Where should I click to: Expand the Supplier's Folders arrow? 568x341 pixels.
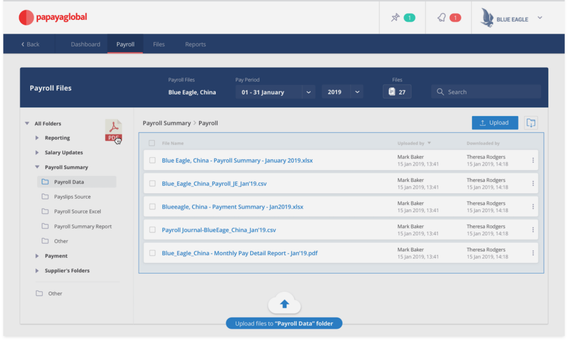[37, 271]
